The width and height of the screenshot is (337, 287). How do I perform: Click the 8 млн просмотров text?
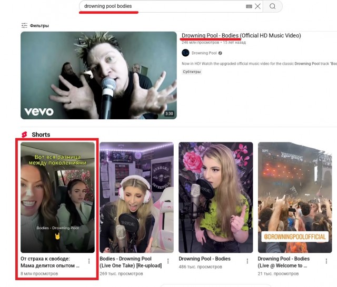click(39, 273)
